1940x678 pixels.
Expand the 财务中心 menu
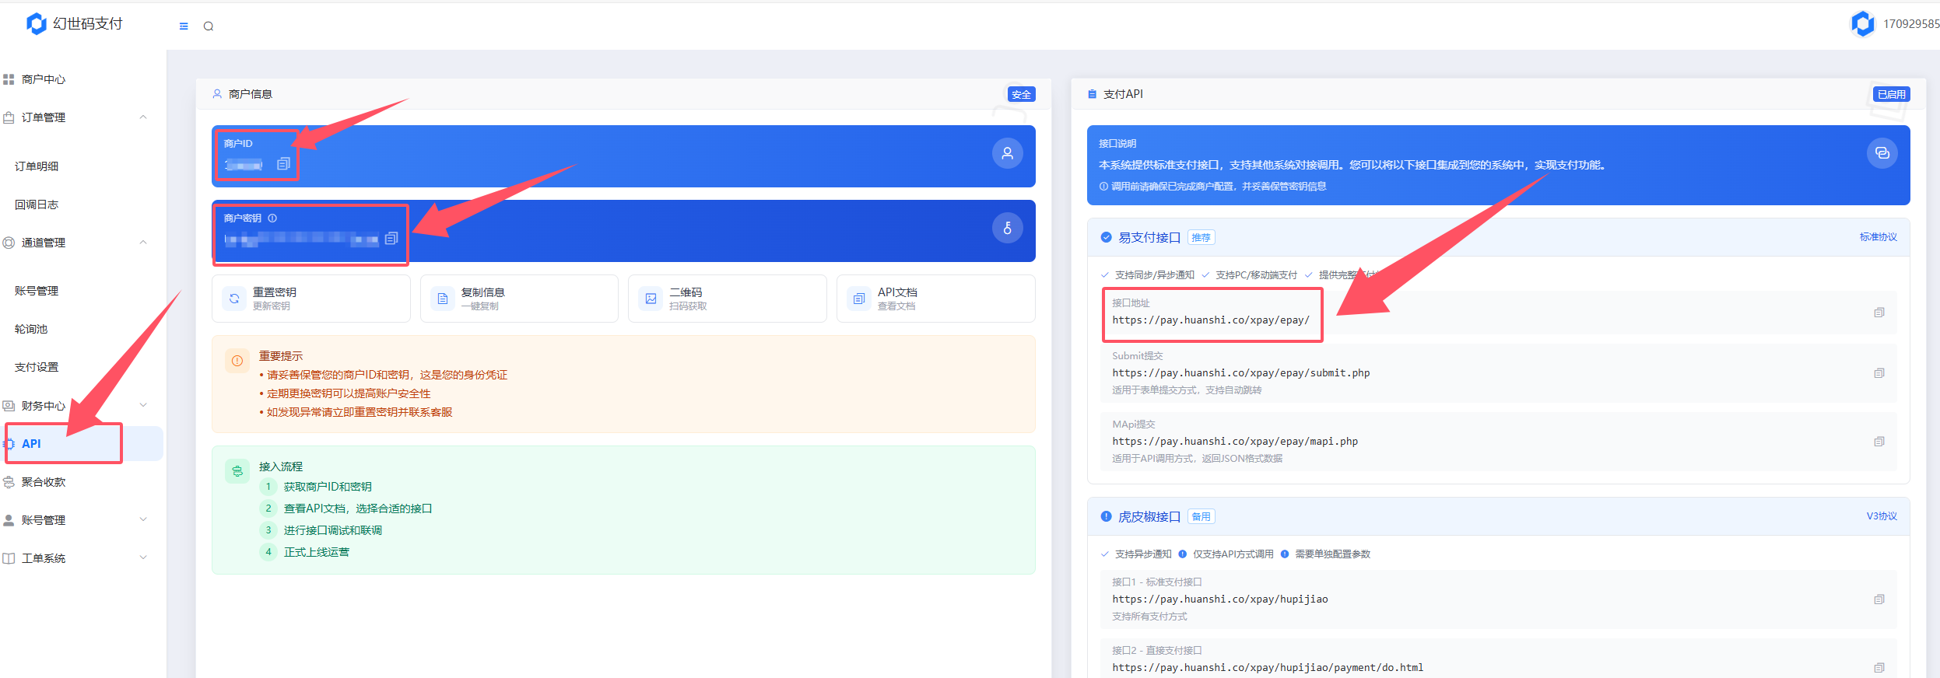[x=143, y=405]
